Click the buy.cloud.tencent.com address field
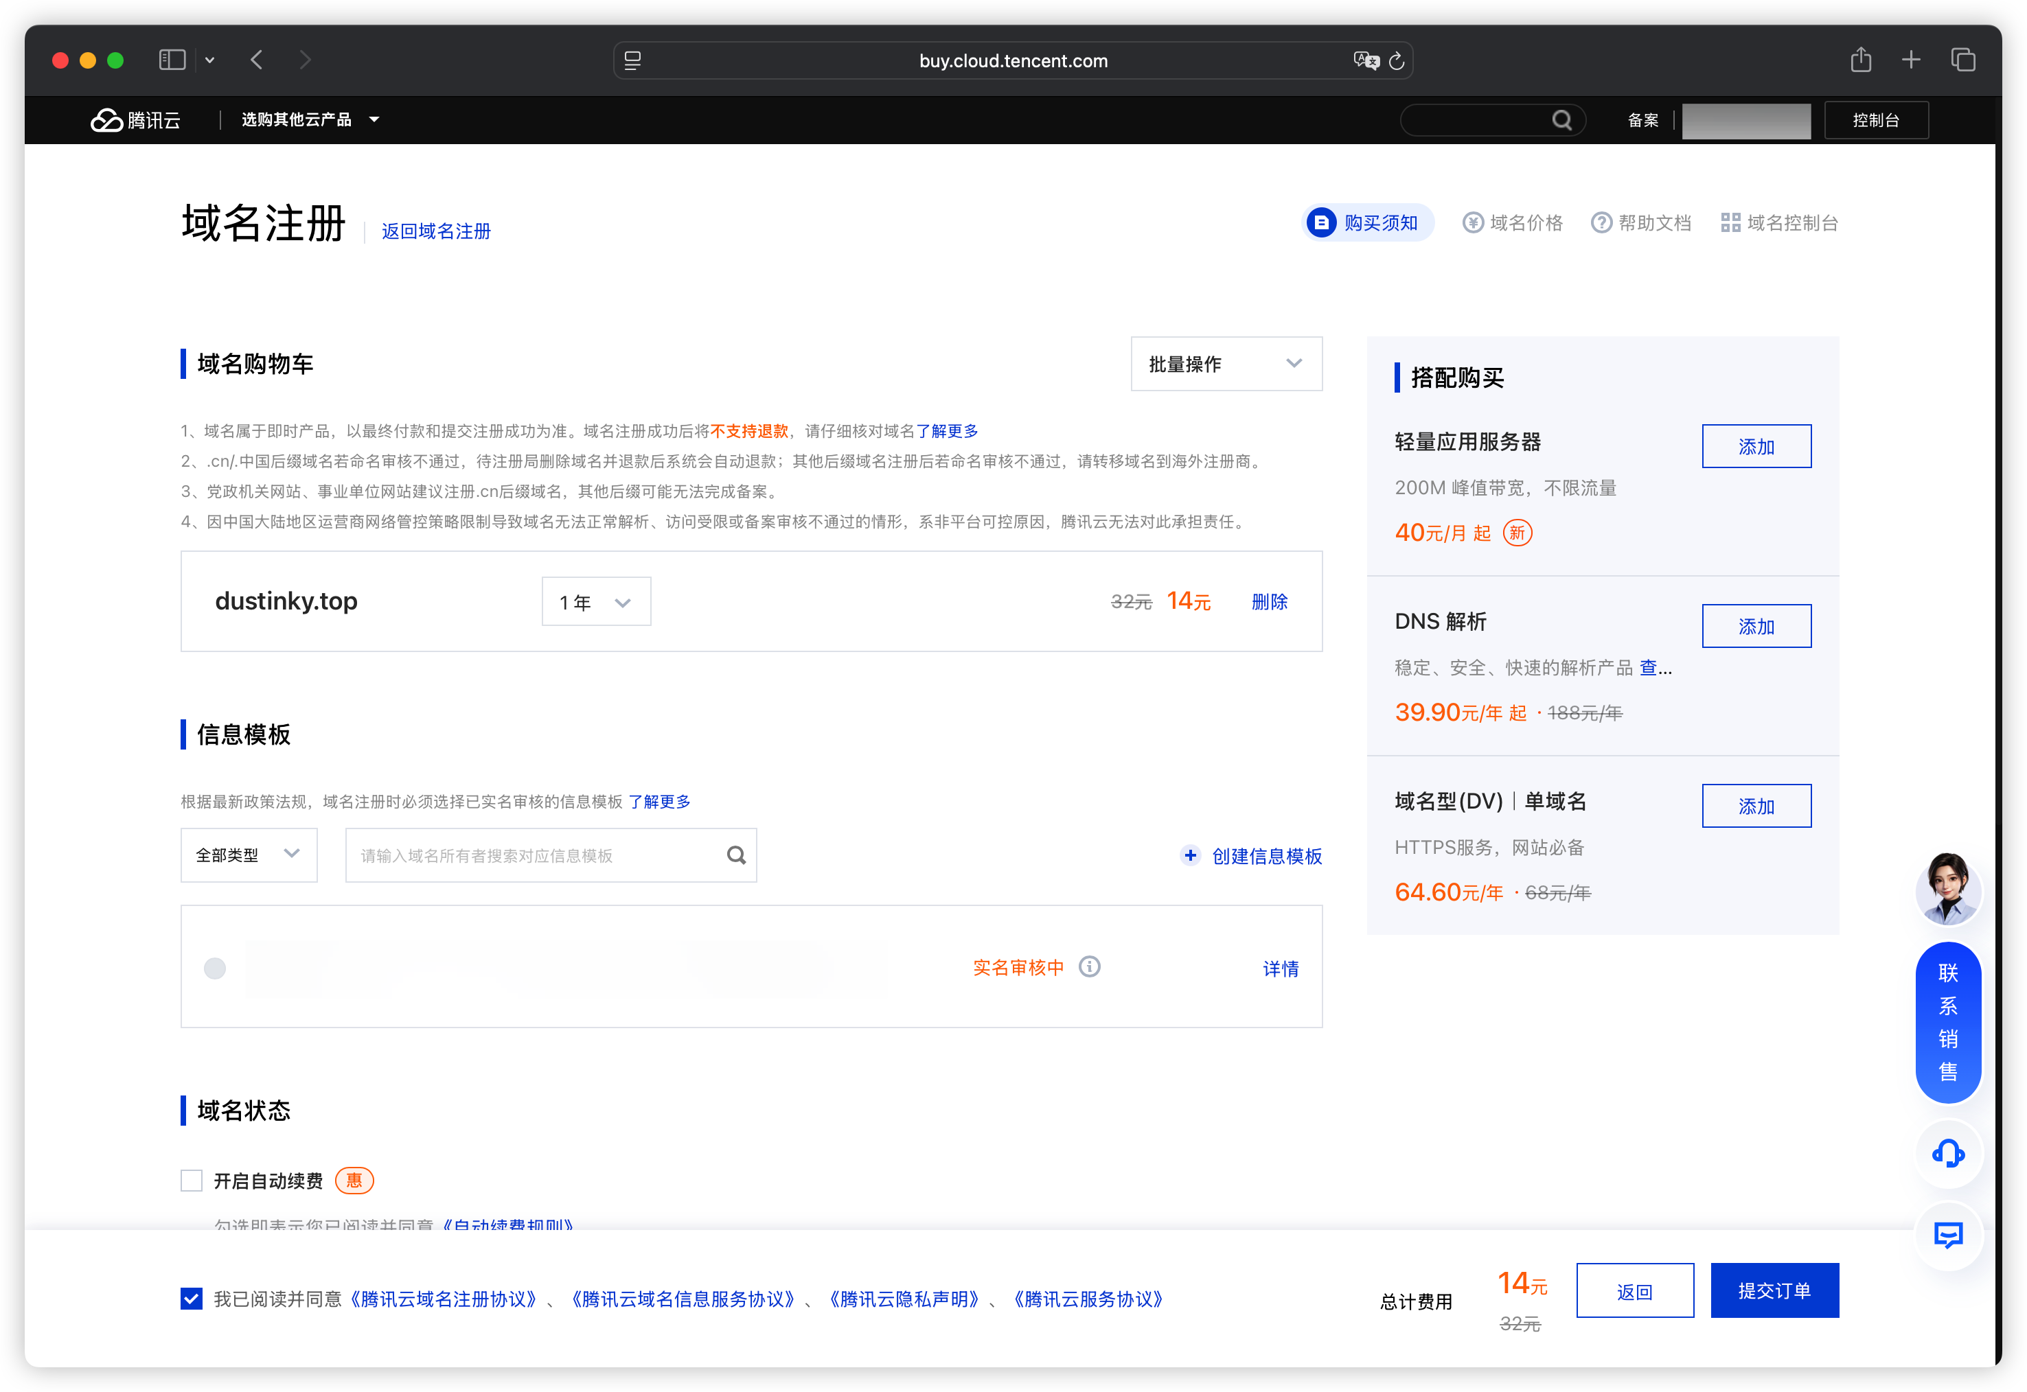This screenshot has height=1392, width=2027. click(x=1012, y=60)
